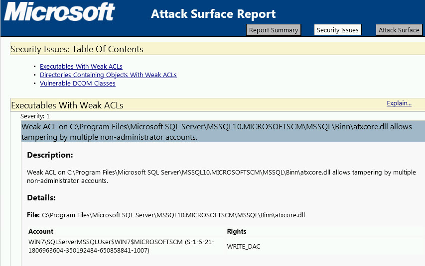Open Directories Containing Objects With Weak ACLs link
Screen dimensions: 425x266
click(x=108, y=75)
